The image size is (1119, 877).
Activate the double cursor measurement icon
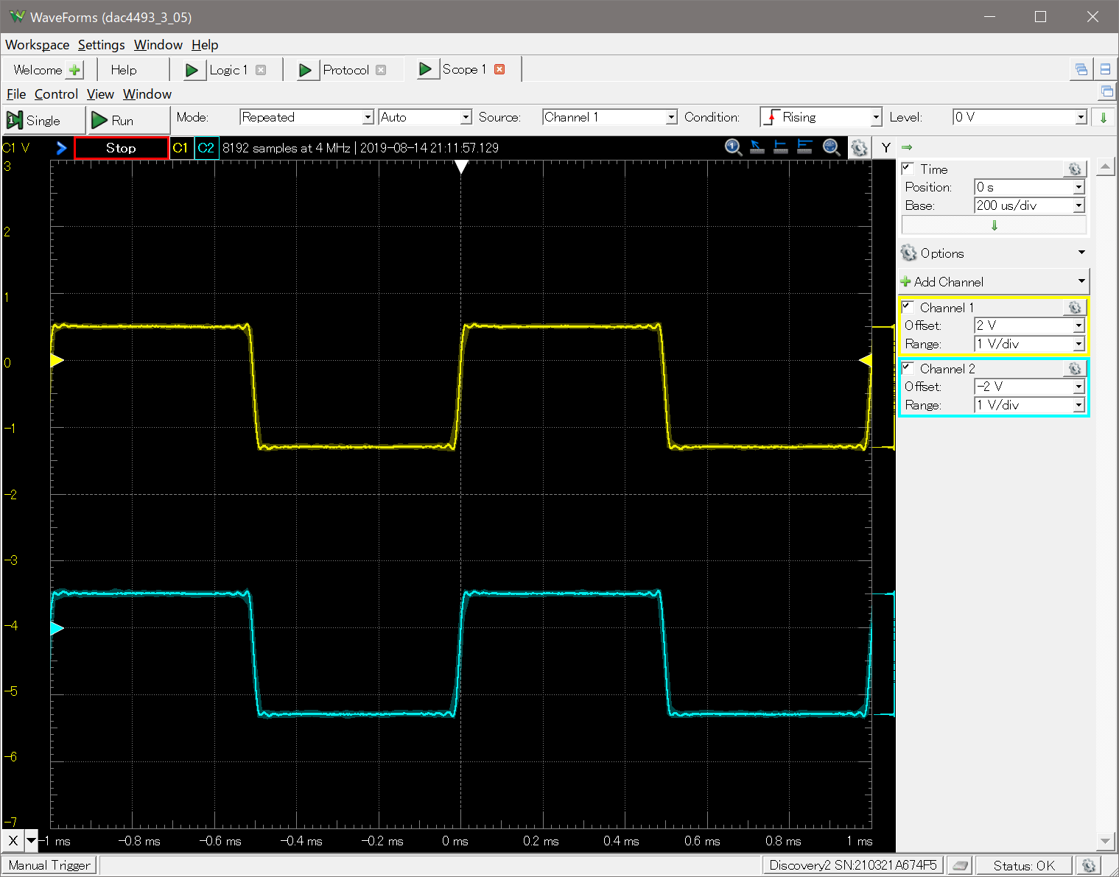coord(804,147)
